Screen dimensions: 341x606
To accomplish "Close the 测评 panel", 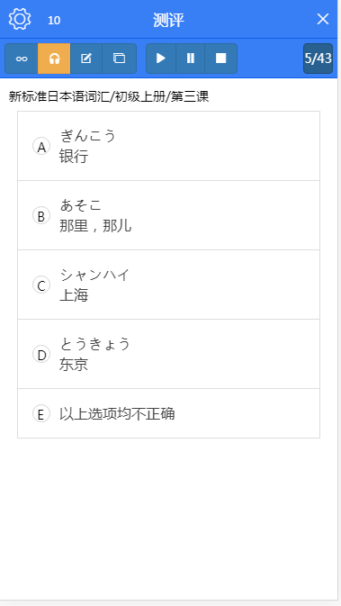I will pos(323,19).
